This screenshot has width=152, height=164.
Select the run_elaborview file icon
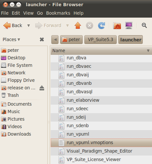tap(61, 100)
